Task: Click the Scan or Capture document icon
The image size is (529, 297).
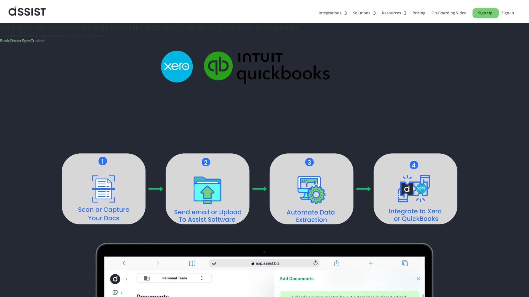Action: [x=104, y=189]
